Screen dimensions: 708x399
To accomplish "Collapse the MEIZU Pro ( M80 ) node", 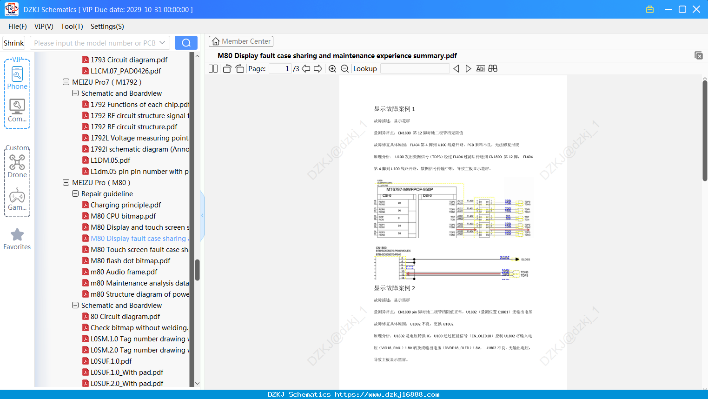I will coord(66,183).
